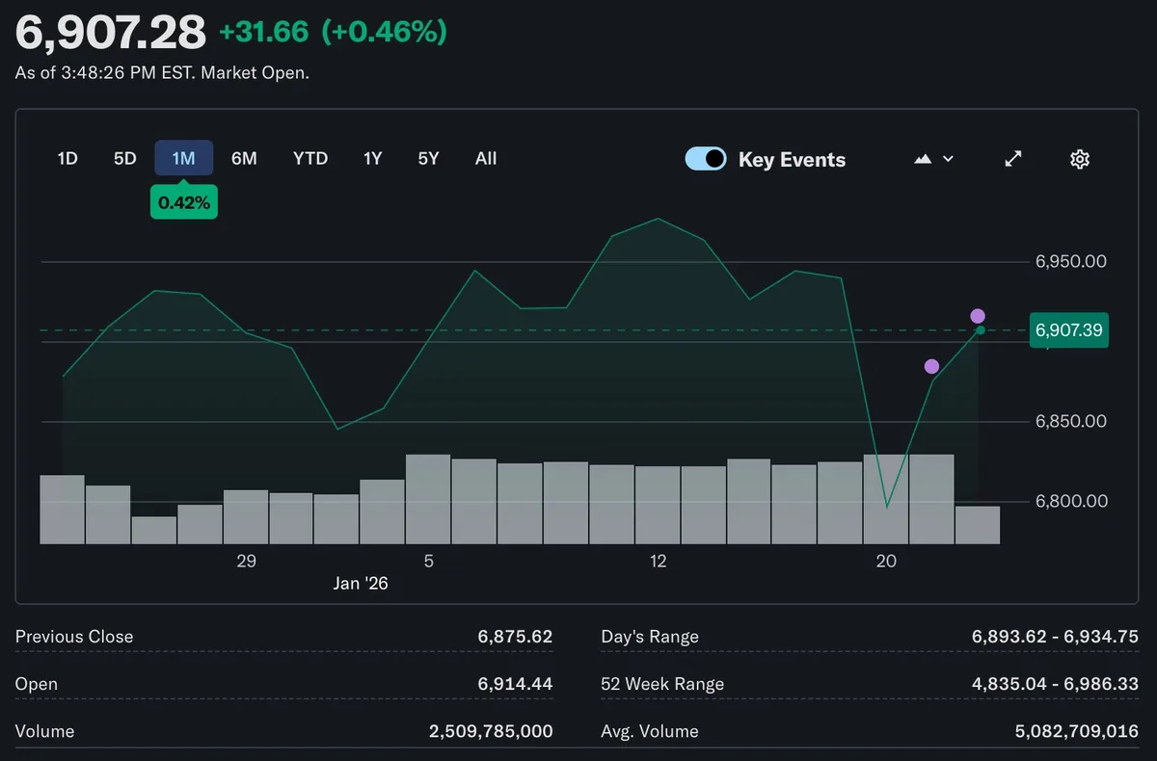This screenshot has height=761, width=1157.
Task: Switch to the 5Y range
Action: 428,159
